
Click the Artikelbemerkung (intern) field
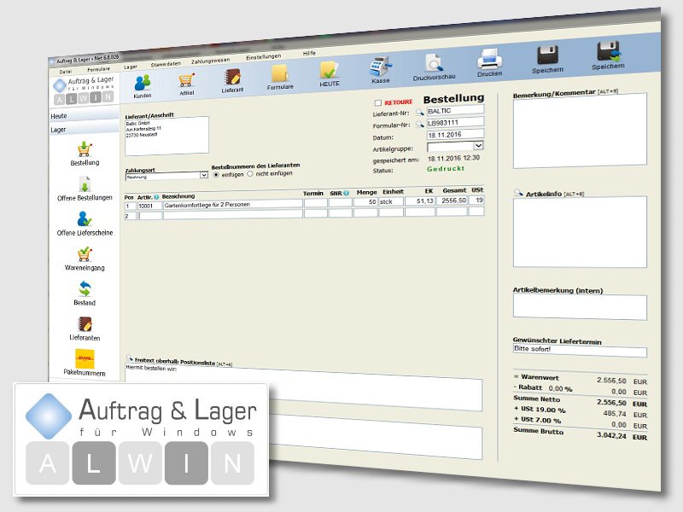(580, 307)
